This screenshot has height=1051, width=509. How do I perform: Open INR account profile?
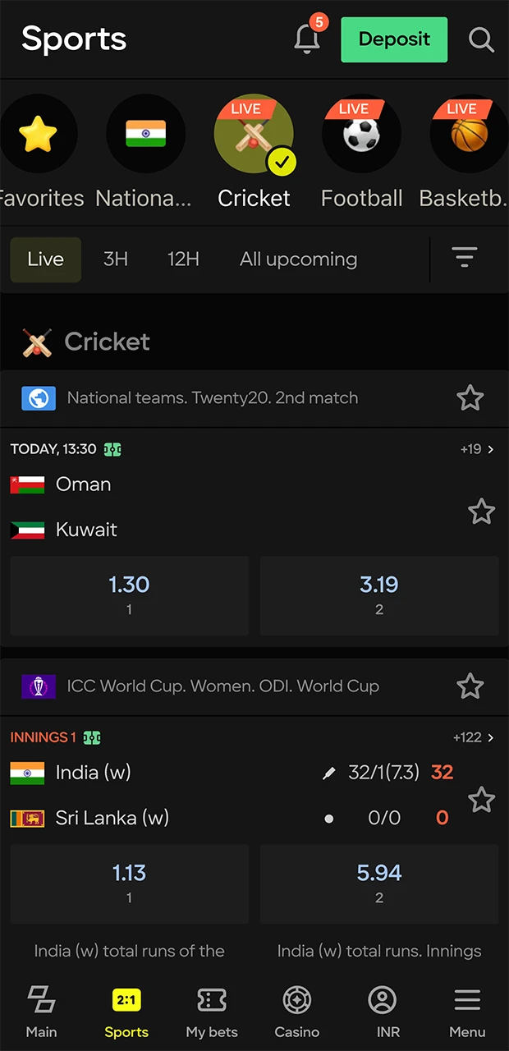[382, 1012]
